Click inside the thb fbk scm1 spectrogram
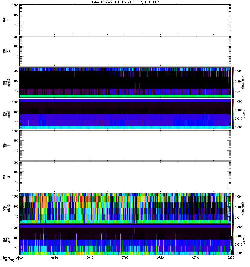The height and width of the screenshot is (267, 250). click(x=125, y=114)
